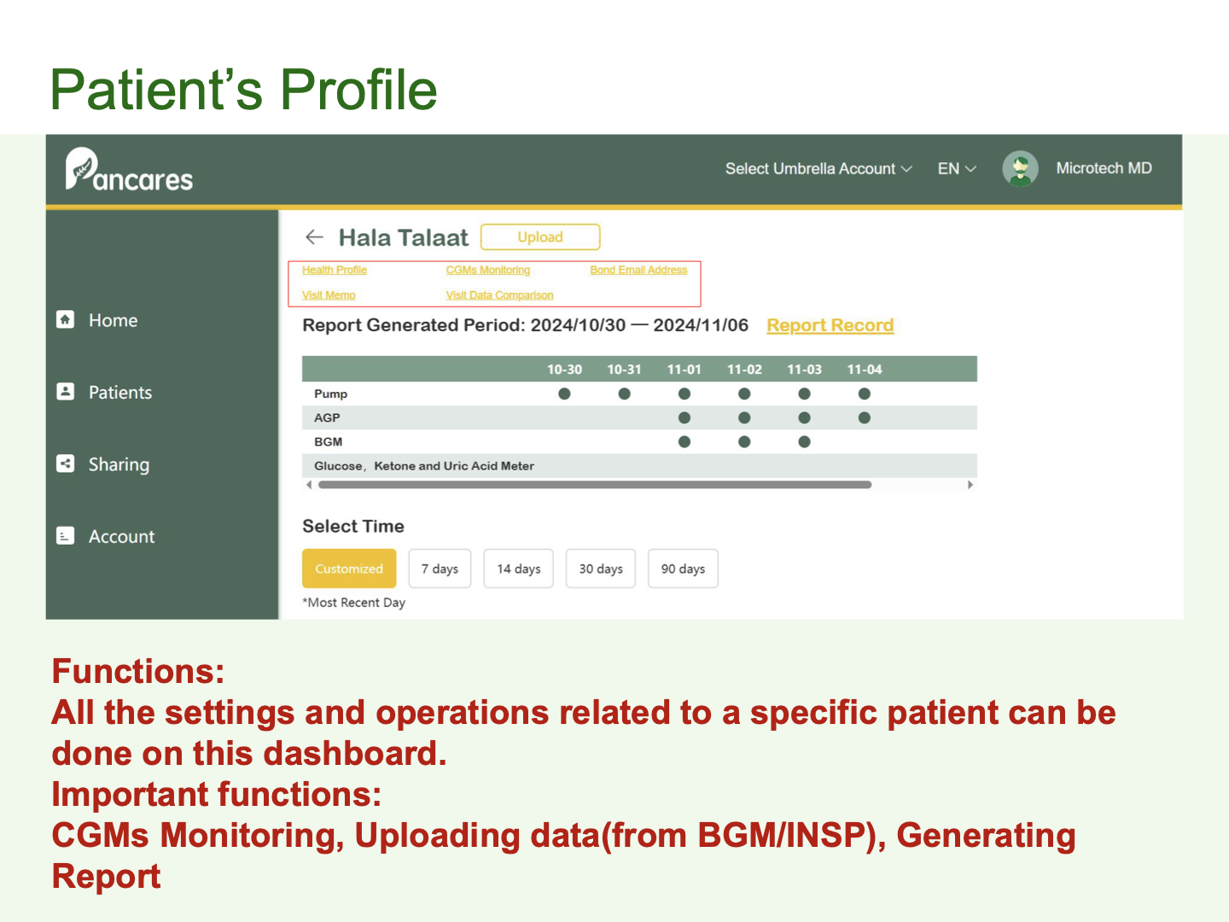Image resolution: width=1229 pixels, height=922 pixels.
Task: Click the Patients sidebar icon
Action: click(x=66, y=391)
